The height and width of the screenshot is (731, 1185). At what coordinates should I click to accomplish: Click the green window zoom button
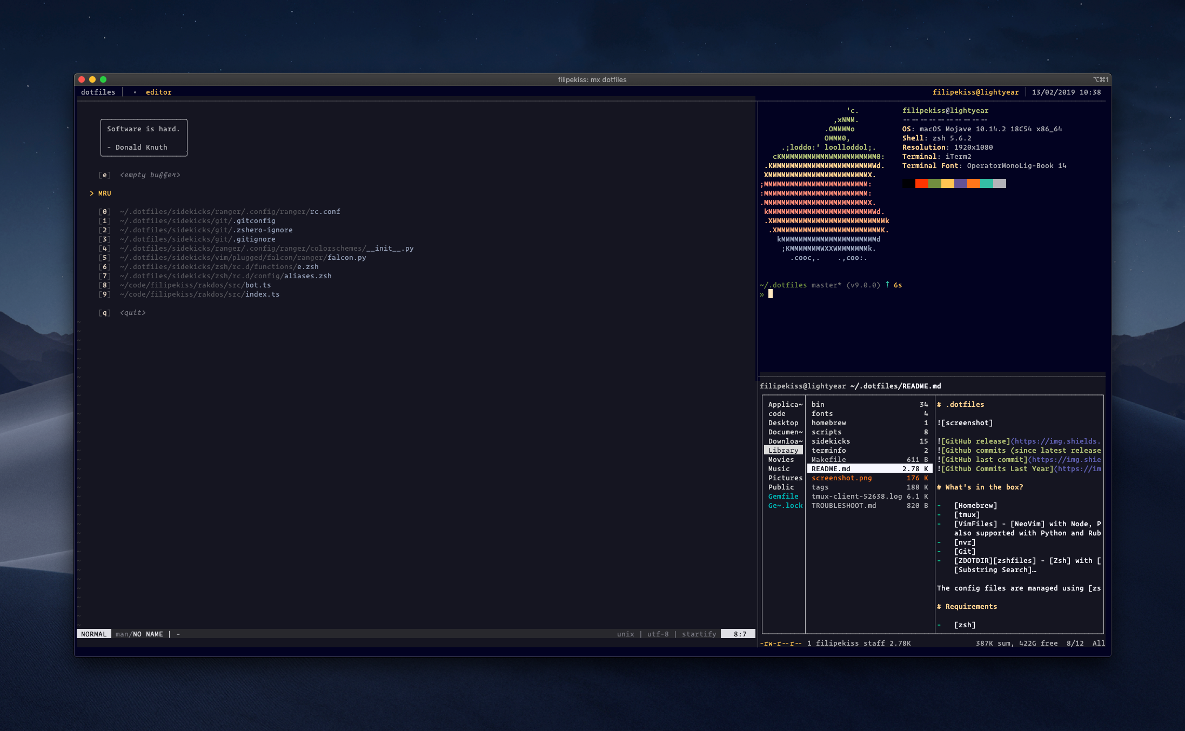coord(103,79)
